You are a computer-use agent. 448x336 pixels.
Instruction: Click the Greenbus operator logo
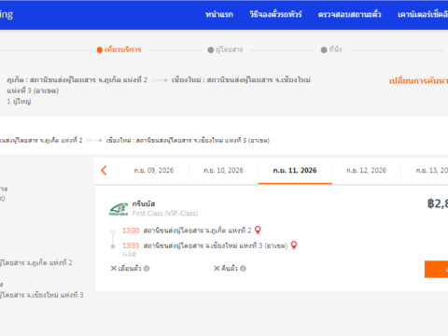point(119,209)
